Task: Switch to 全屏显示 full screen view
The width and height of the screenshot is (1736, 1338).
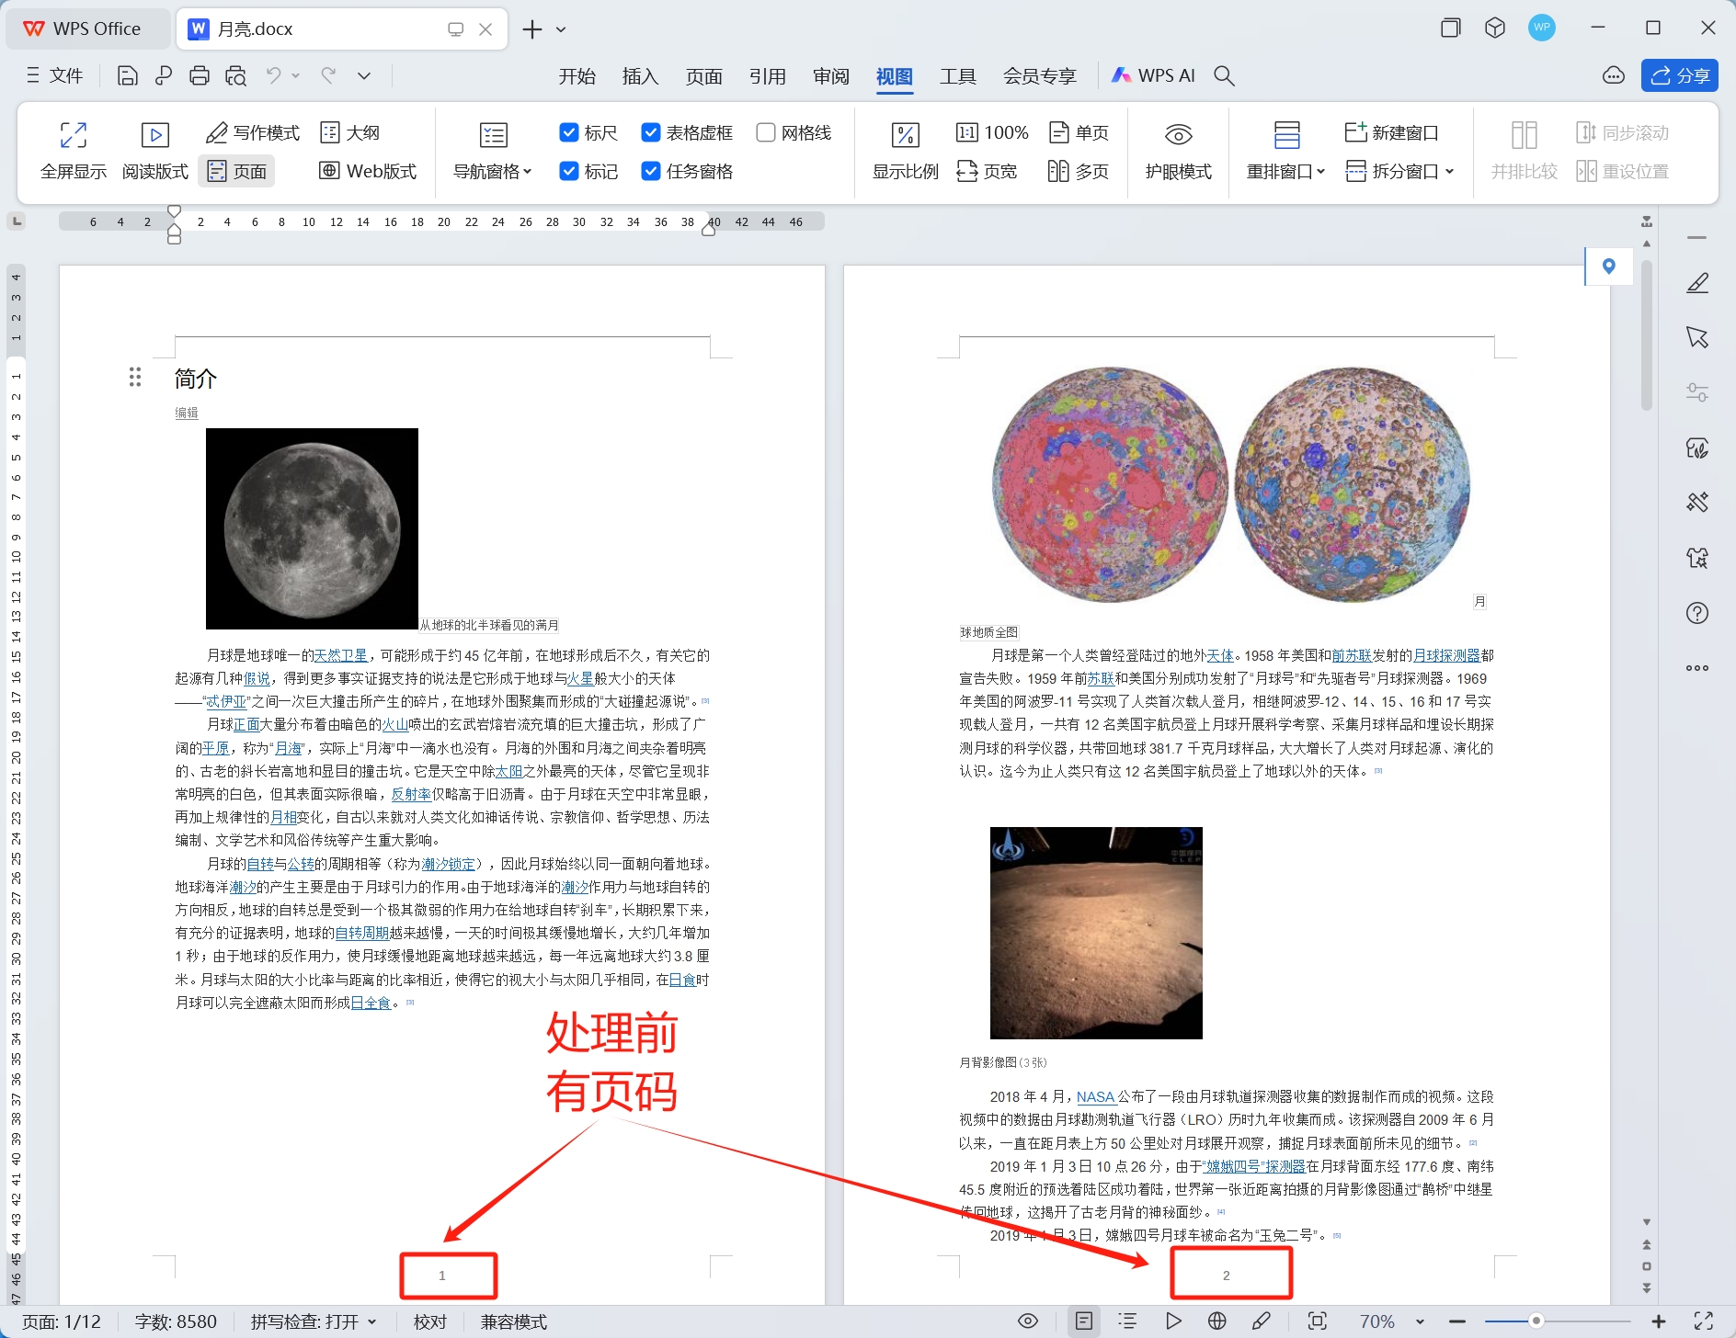Action: pyautogui.click(x=73, y=151)
